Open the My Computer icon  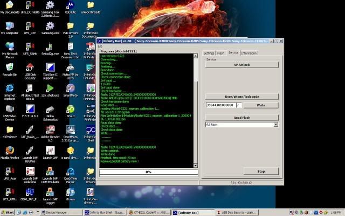[x=9, y=26]
